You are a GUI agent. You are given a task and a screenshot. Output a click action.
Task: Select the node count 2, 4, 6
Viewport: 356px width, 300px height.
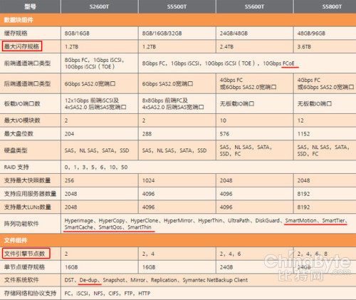coord(230,254)
